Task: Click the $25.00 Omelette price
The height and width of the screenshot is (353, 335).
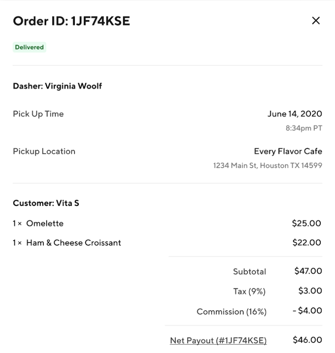Action: coord(306,223)
